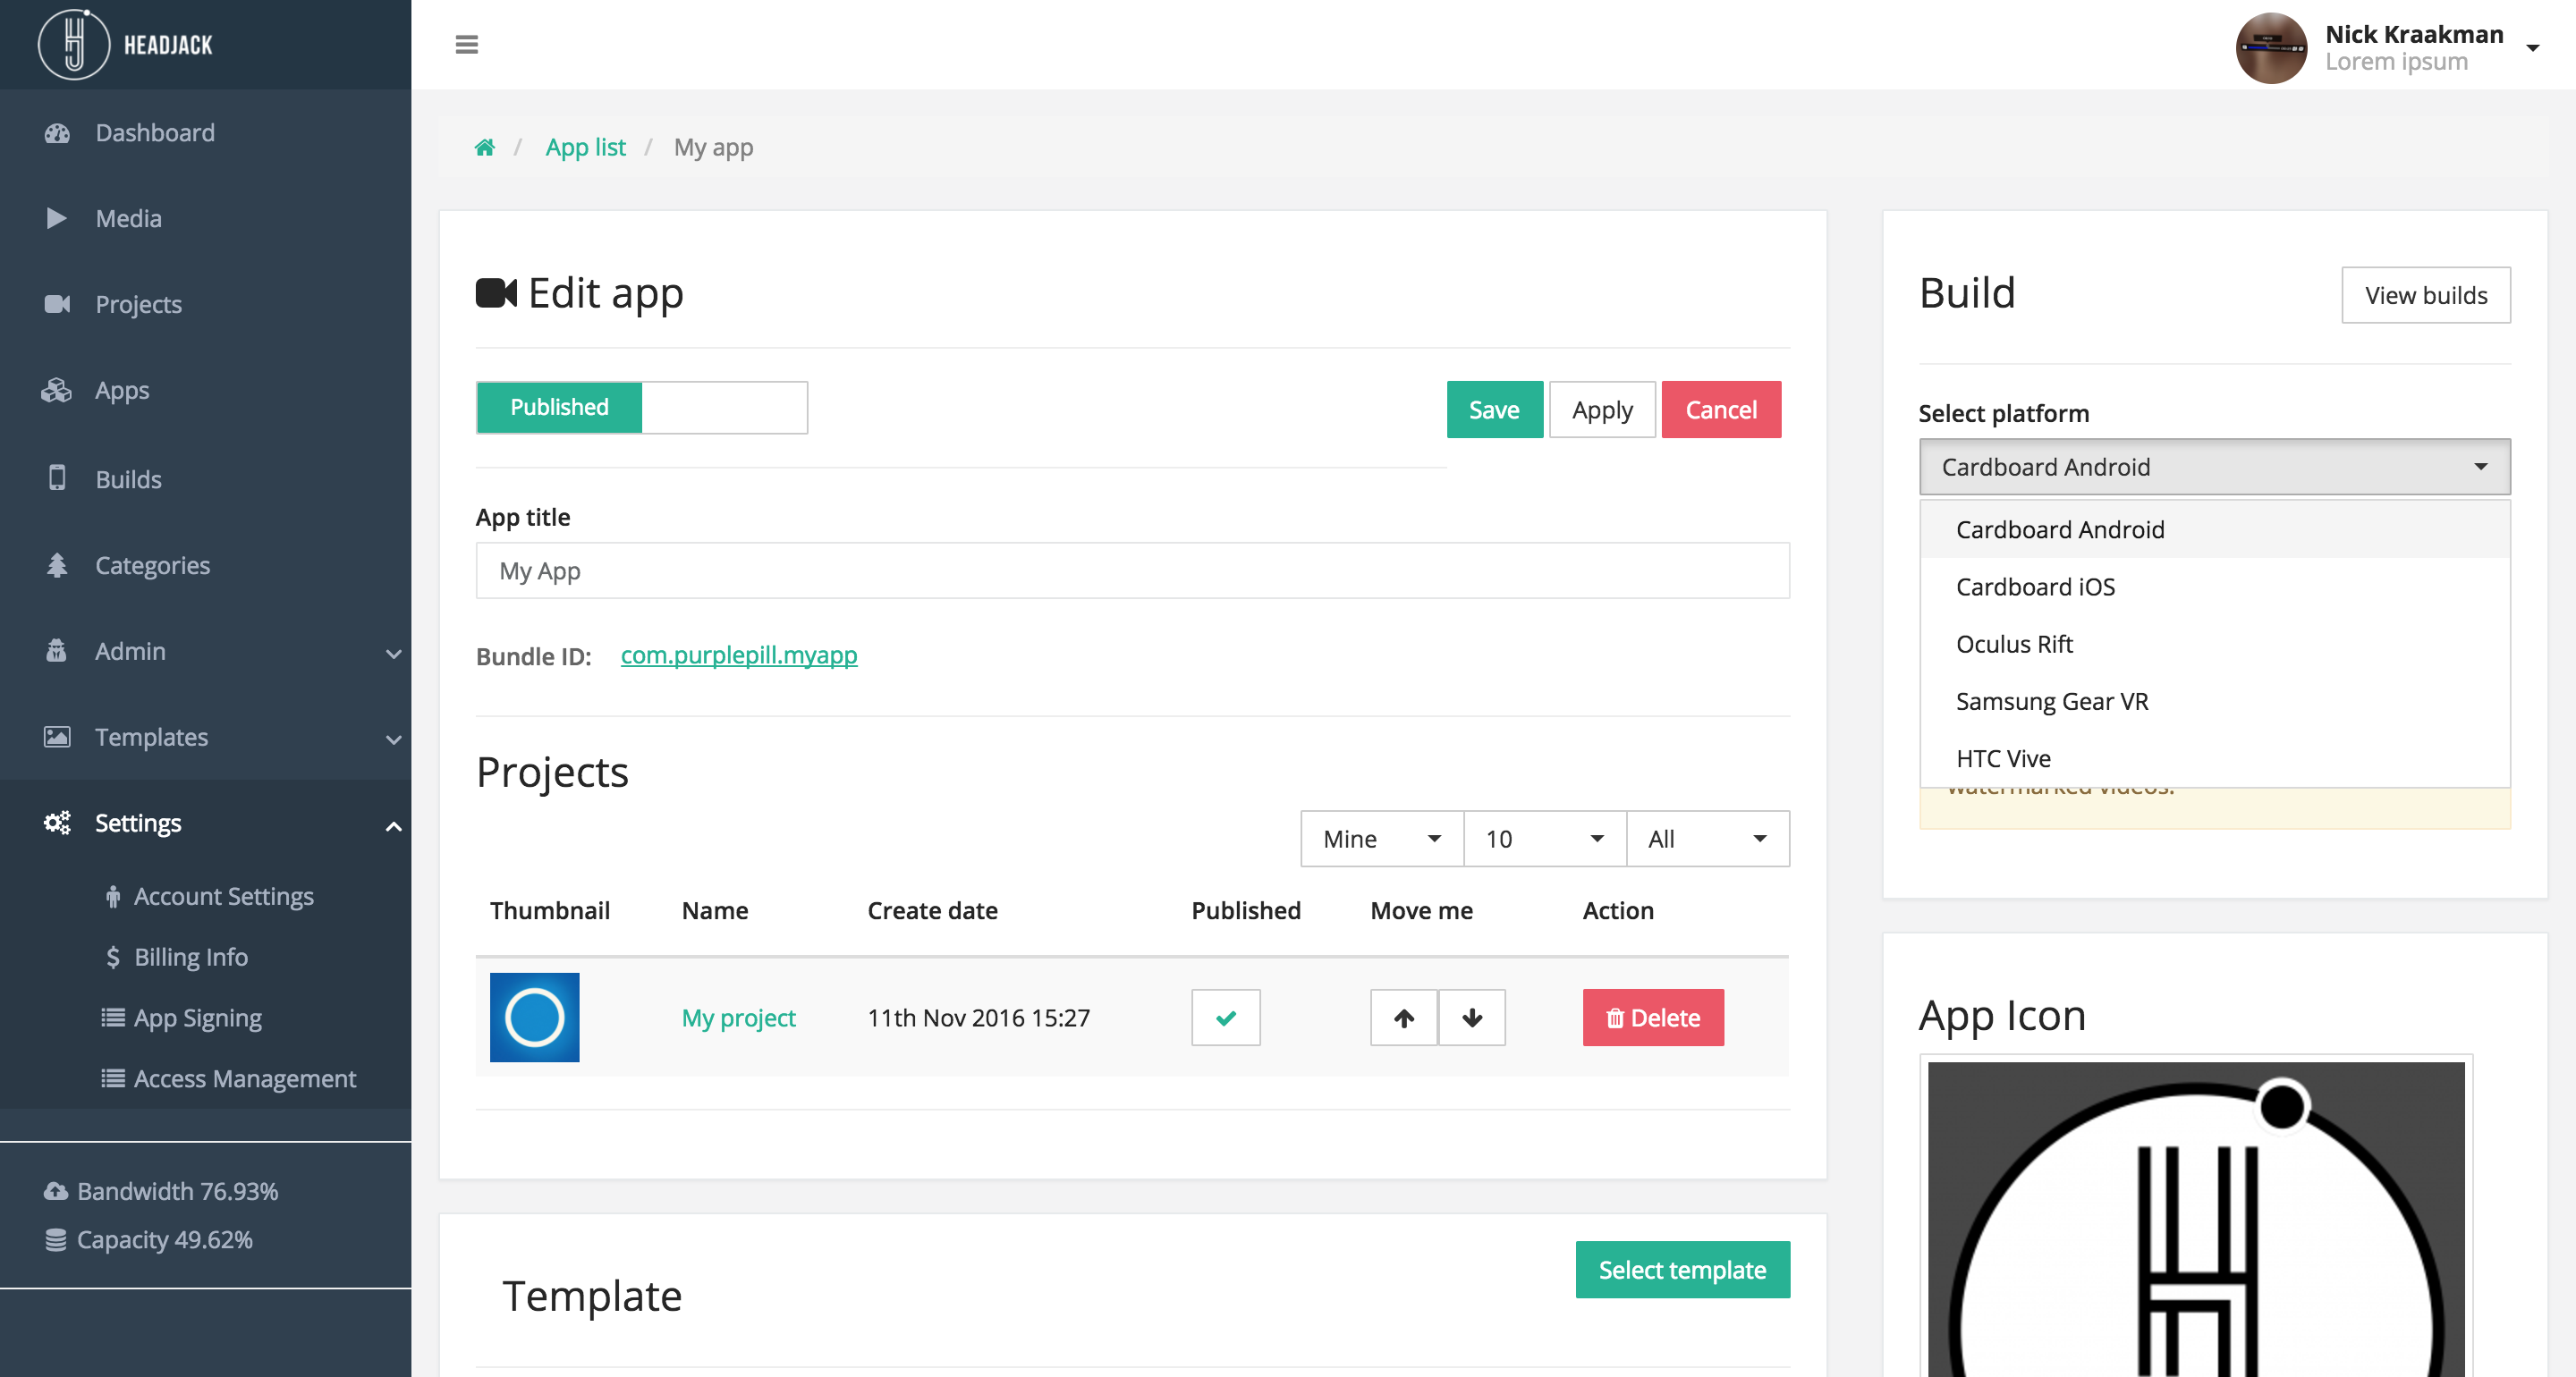
Task: Choose Samsung Gear VR option
Action: point(2051,702)
